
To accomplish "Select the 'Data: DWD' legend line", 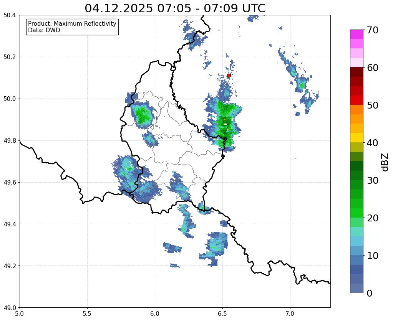I will click(44, 30).
